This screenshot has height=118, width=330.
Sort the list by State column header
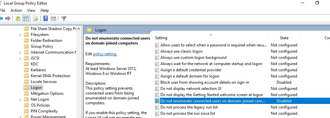pos(284,38)
